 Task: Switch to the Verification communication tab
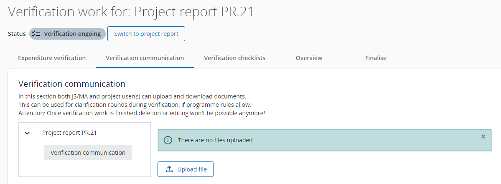(145, 58)
